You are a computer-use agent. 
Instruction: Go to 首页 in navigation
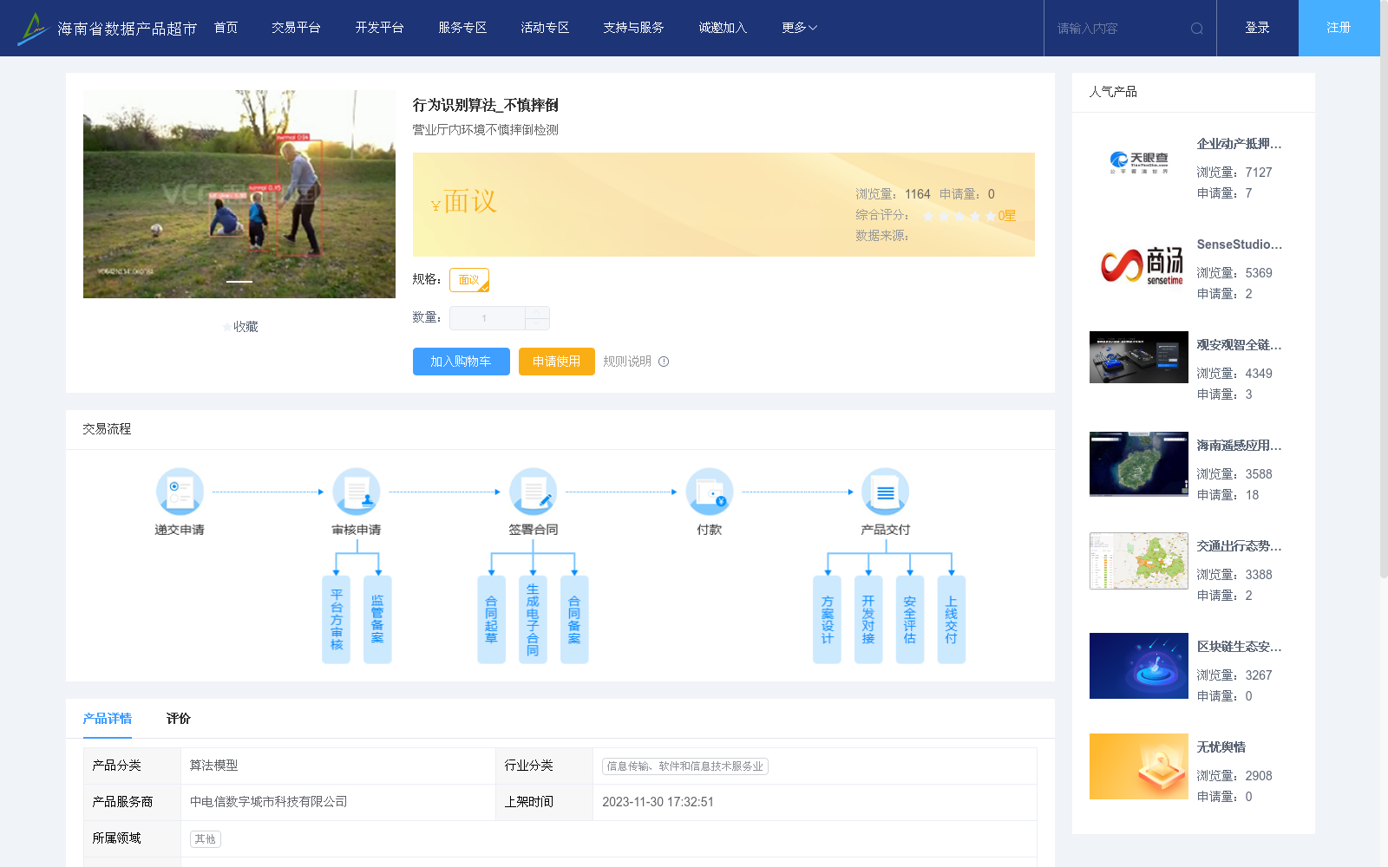[226, 28]
